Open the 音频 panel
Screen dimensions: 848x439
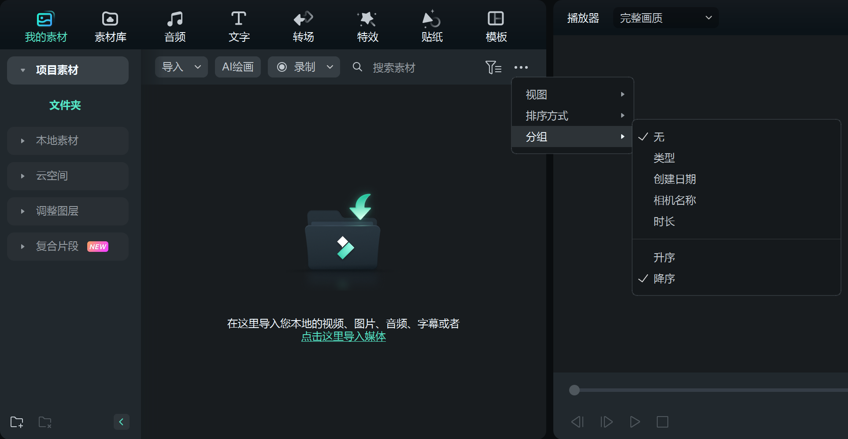coord(175,25)
